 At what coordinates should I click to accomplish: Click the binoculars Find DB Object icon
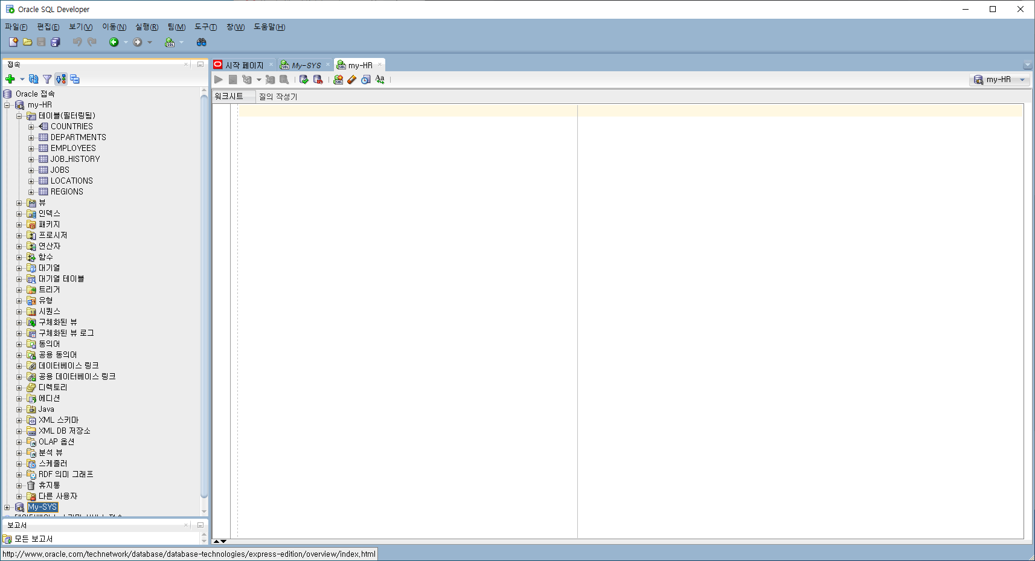pos(202,42)
